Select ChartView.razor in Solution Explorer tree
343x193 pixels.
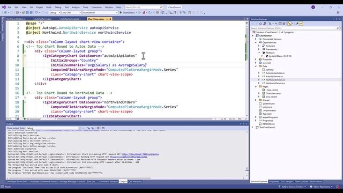[273, 93]
